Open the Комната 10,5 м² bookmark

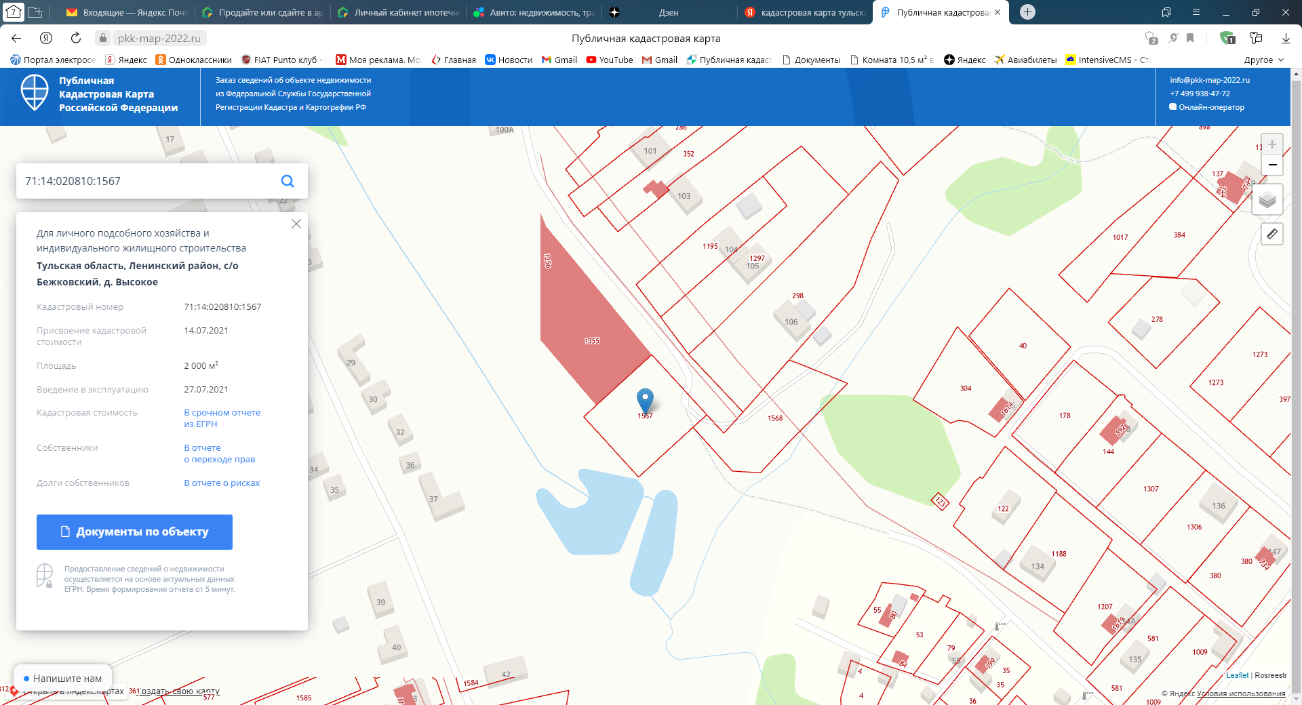[892, 60]
